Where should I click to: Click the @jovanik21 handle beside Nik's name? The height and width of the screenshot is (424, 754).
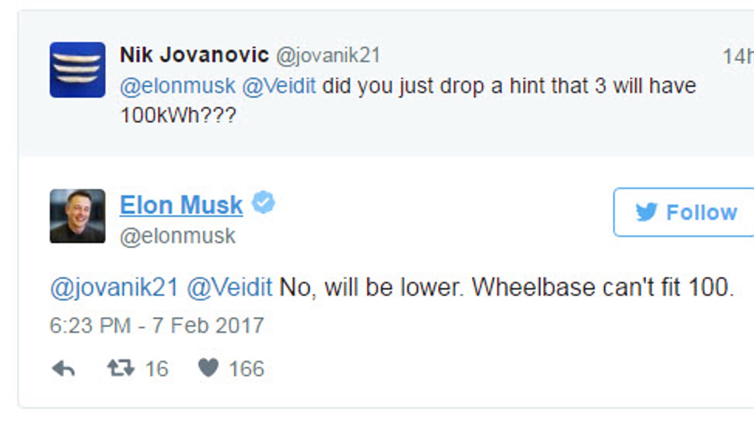[x=328, y=56]
